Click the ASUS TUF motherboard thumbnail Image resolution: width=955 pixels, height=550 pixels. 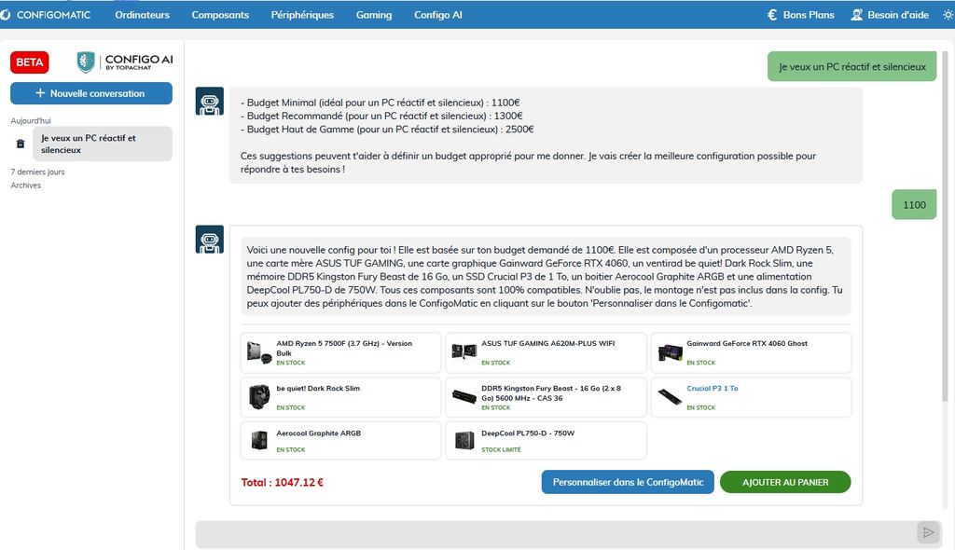464,351
